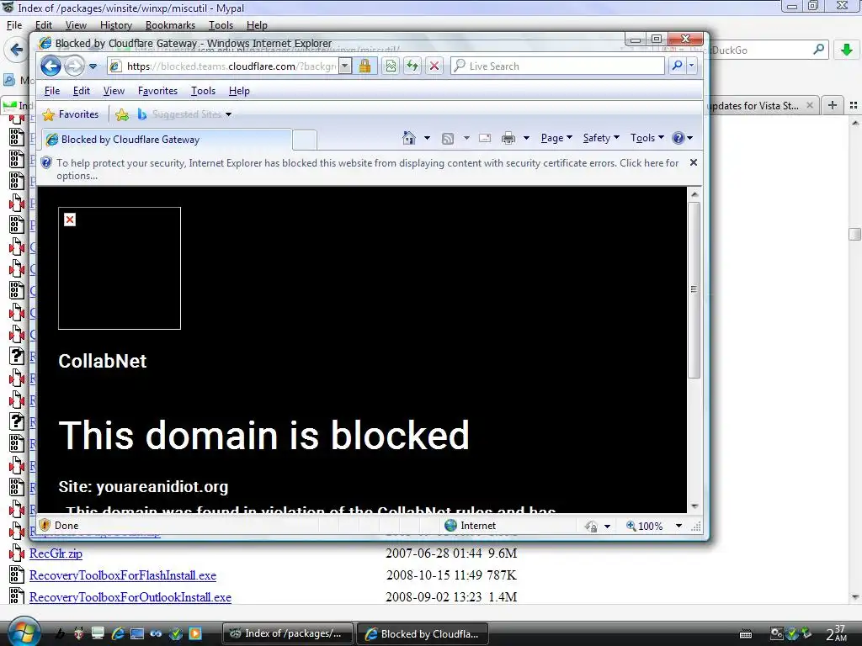Open the Favorites center star button
862x646 pixels.
(x=71, y=114)
